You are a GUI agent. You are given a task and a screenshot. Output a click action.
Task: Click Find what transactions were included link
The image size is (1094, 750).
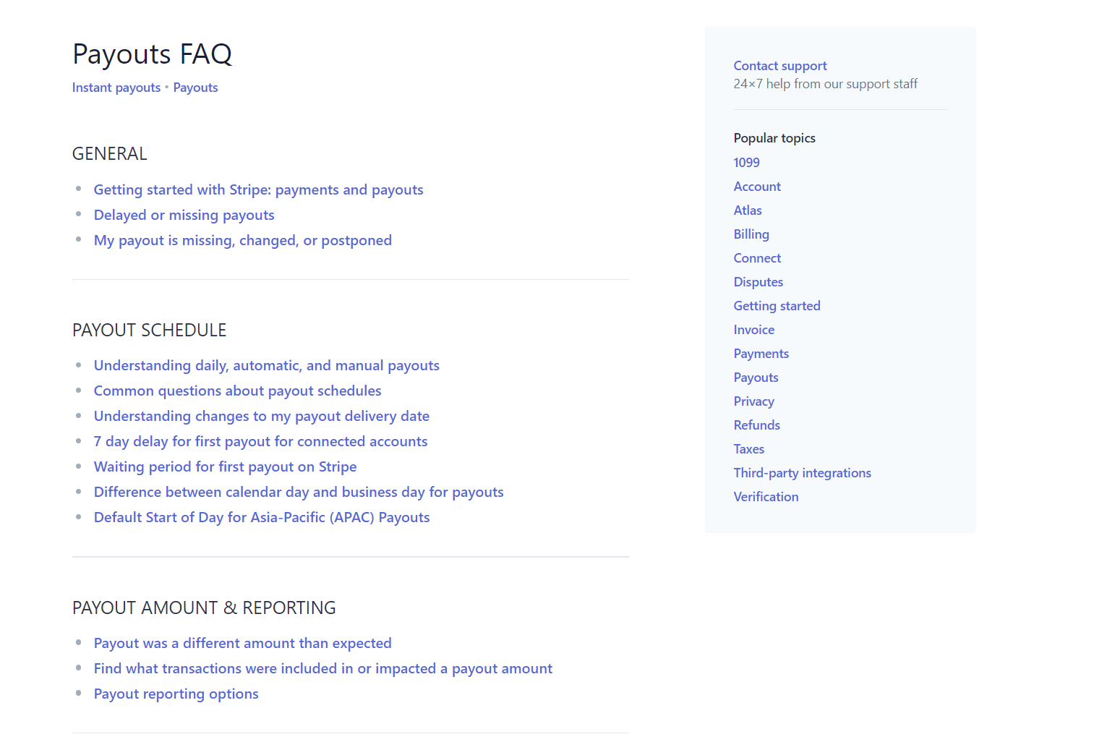322,668
